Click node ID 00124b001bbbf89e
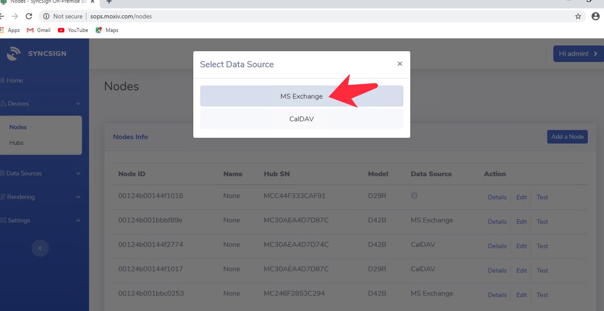The width and height of the screenshot is (604, 311). click(x=150, y=220)
